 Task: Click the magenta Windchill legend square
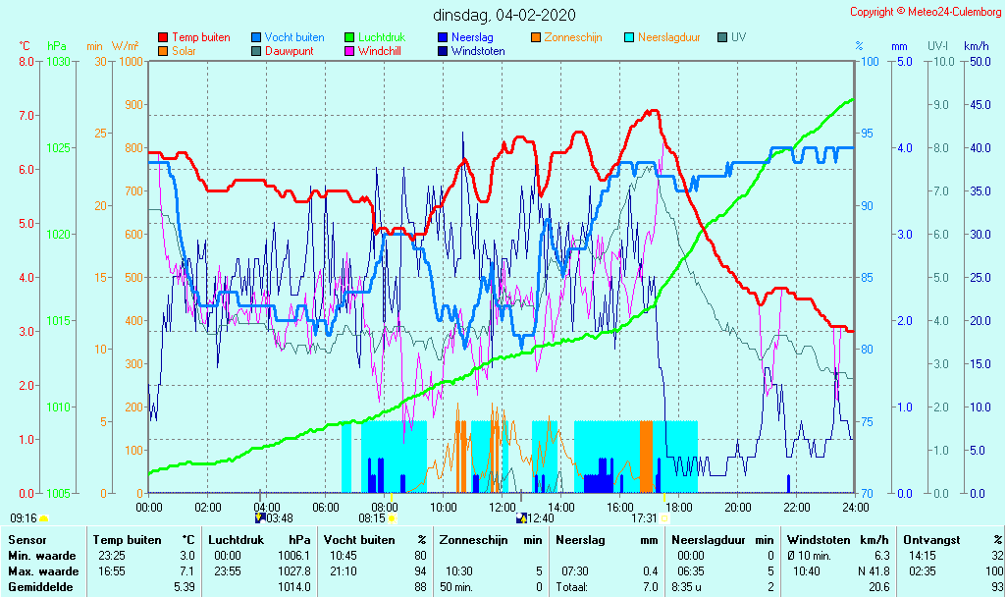point(349,51)
